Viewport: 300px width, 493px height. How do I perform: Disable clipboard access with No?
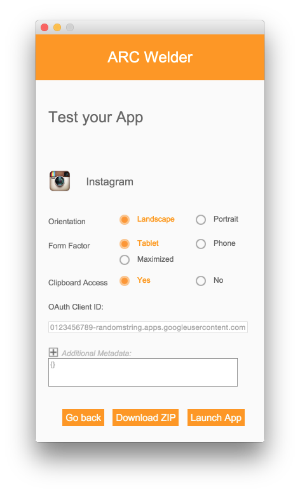click(x=201, y=280)
